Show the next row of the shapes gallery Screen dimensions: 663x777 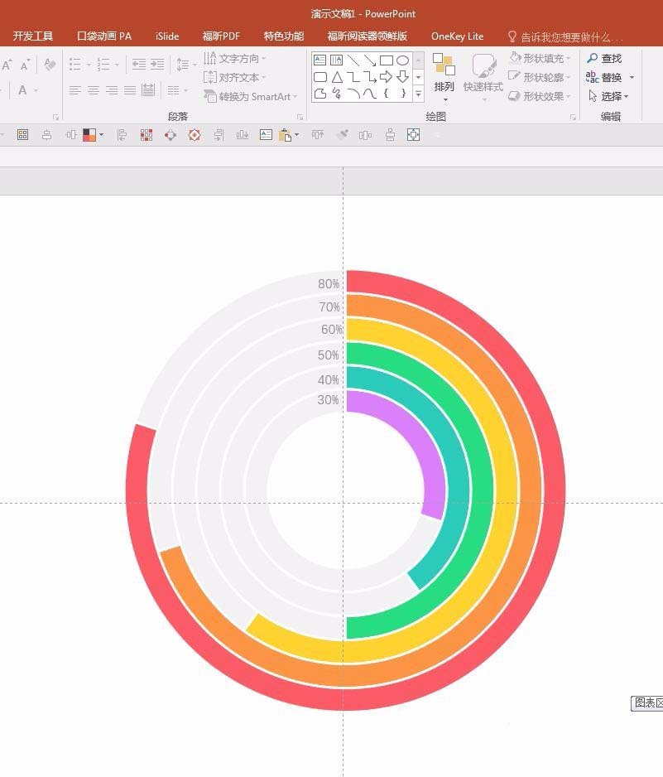(x=418, y=77)
